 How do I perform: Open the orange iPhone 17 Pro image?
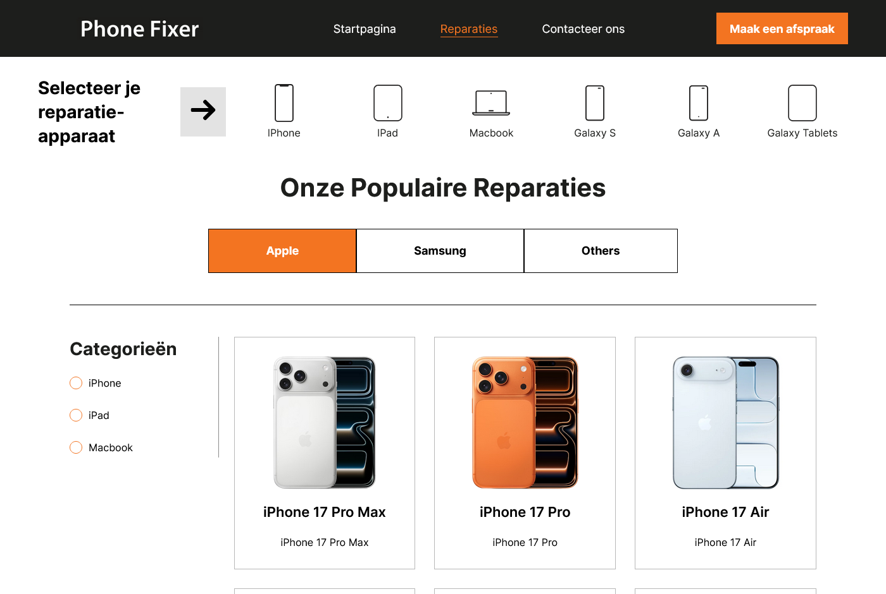[x=525, y=423]
